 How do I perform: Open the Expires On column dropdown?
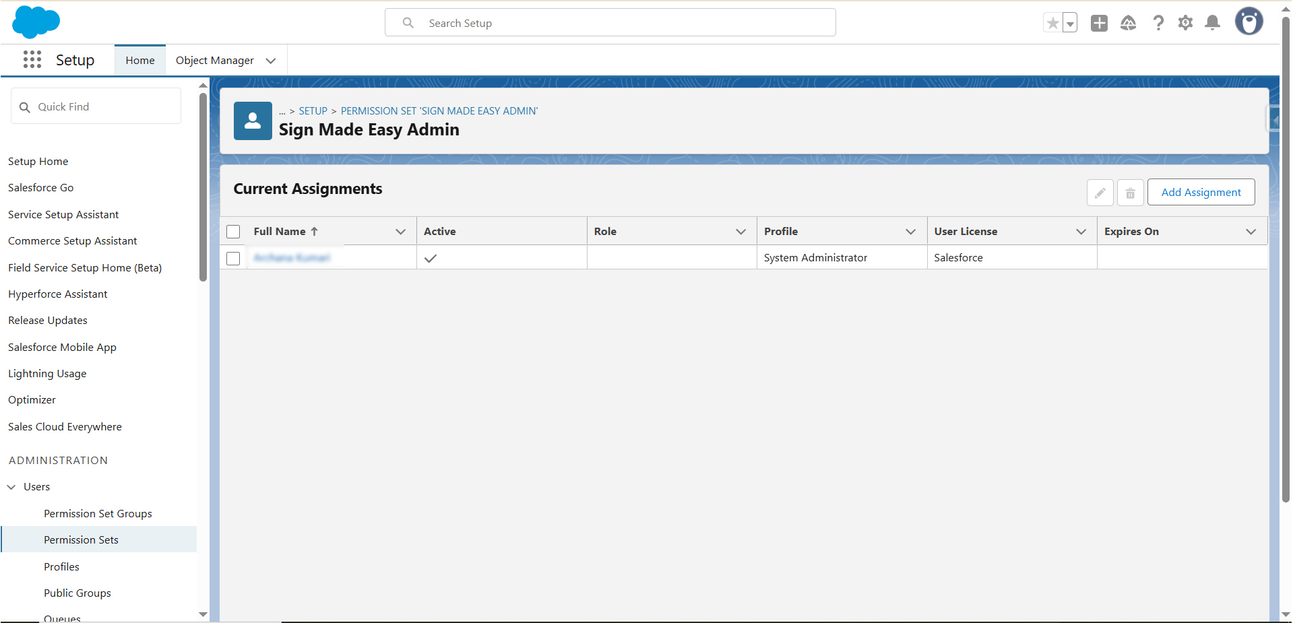pyautogui.click(x=1251, y=232)
